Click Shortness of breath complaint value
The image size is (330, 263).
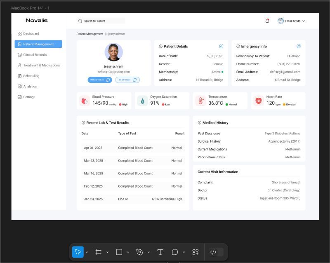click(286, 183)
